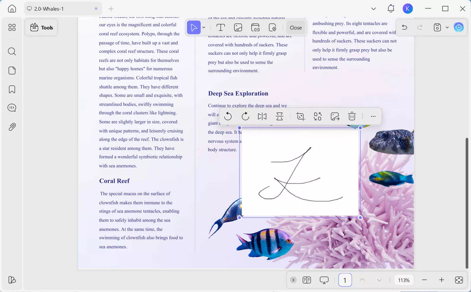Open the comments panel

point(12,108)
